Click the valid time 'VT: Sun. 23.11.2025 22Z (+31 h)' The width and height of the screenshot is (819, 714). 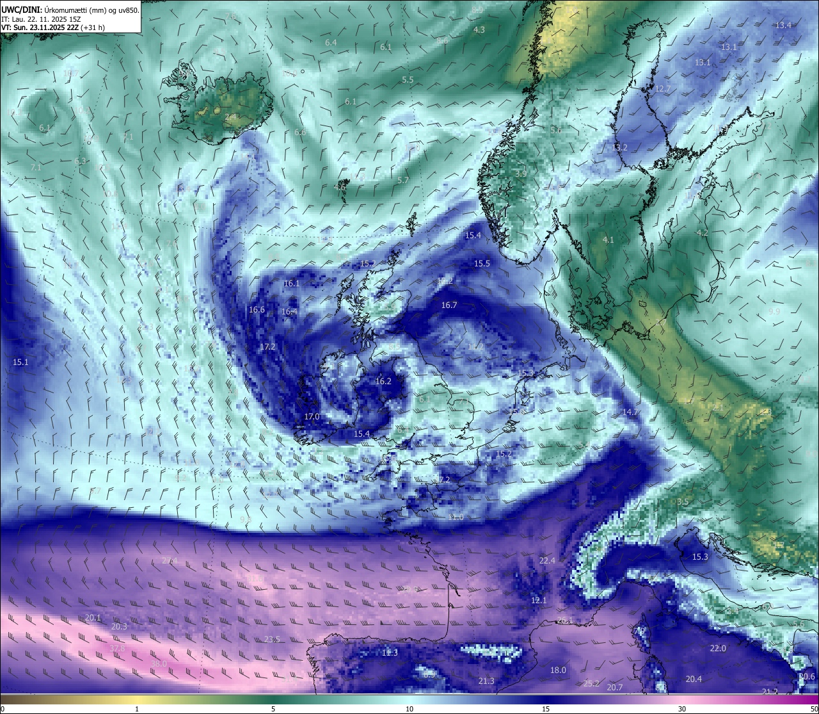click(53, 28)
